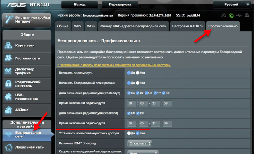Click the USB status icon in header

tap(239, 15)
